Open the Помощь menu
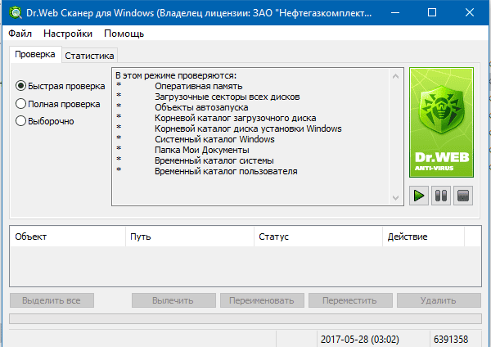The width and height of the screenshot is (491, 347). click(x=124, y=34)
